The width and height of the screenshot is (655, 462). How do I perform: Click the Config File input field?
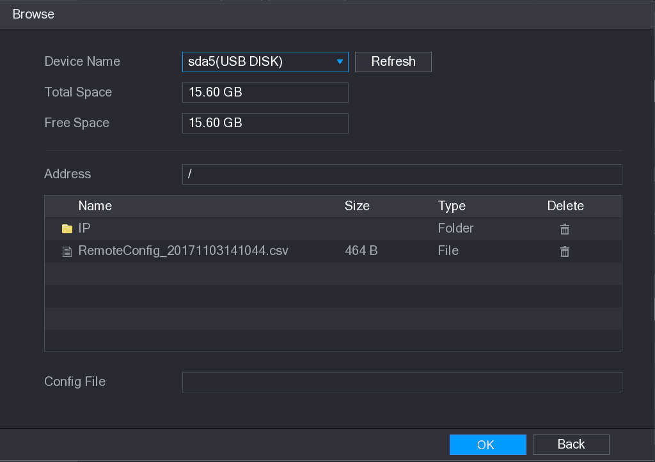coord(402,382)
